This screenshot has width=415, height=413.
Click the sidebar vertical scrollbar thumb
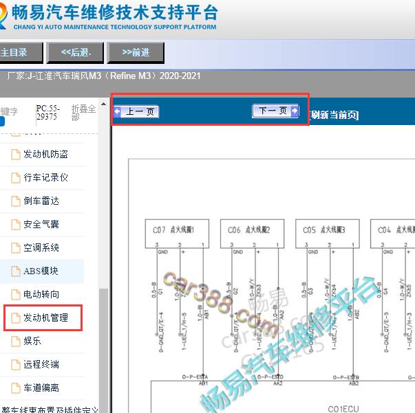(104, 350)
